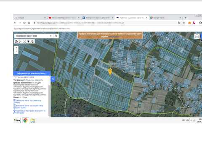Image resolution: width=202 pixels, height=151 pixels.
Task: Click the translate page icon in address bar
Action: pyautogui.click(x=179, y=23)
